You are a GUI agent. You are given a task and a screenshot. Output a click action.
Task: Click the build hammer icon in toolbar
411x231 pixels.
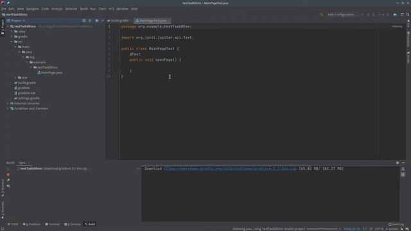pos(322,15)
